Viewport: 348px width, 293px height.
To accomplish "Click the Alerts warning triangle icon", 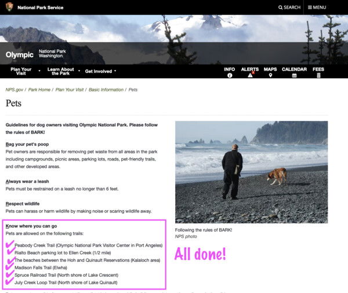I will [250, 75].
